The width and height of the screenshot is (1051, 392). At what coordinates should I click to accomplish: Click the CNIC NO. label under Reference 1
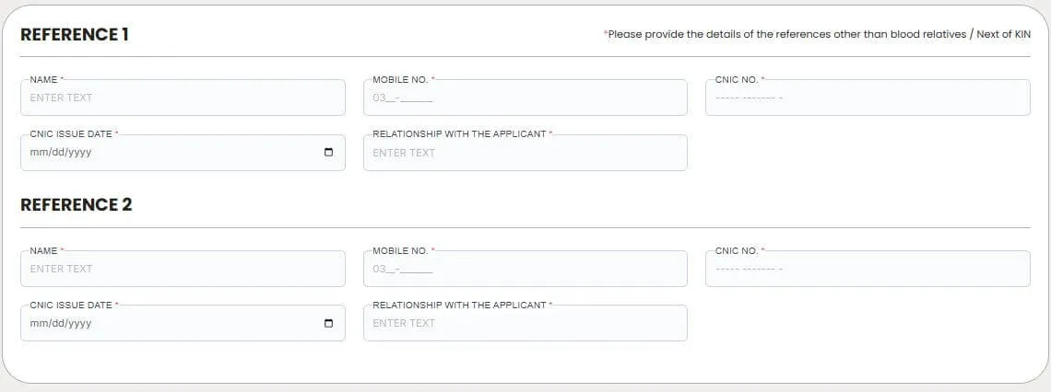coord(738,80)
